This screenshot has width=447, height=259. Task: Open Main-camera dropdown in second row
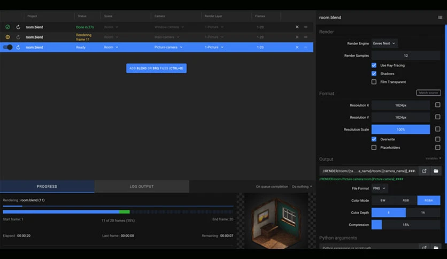click(x=167, y=37)
